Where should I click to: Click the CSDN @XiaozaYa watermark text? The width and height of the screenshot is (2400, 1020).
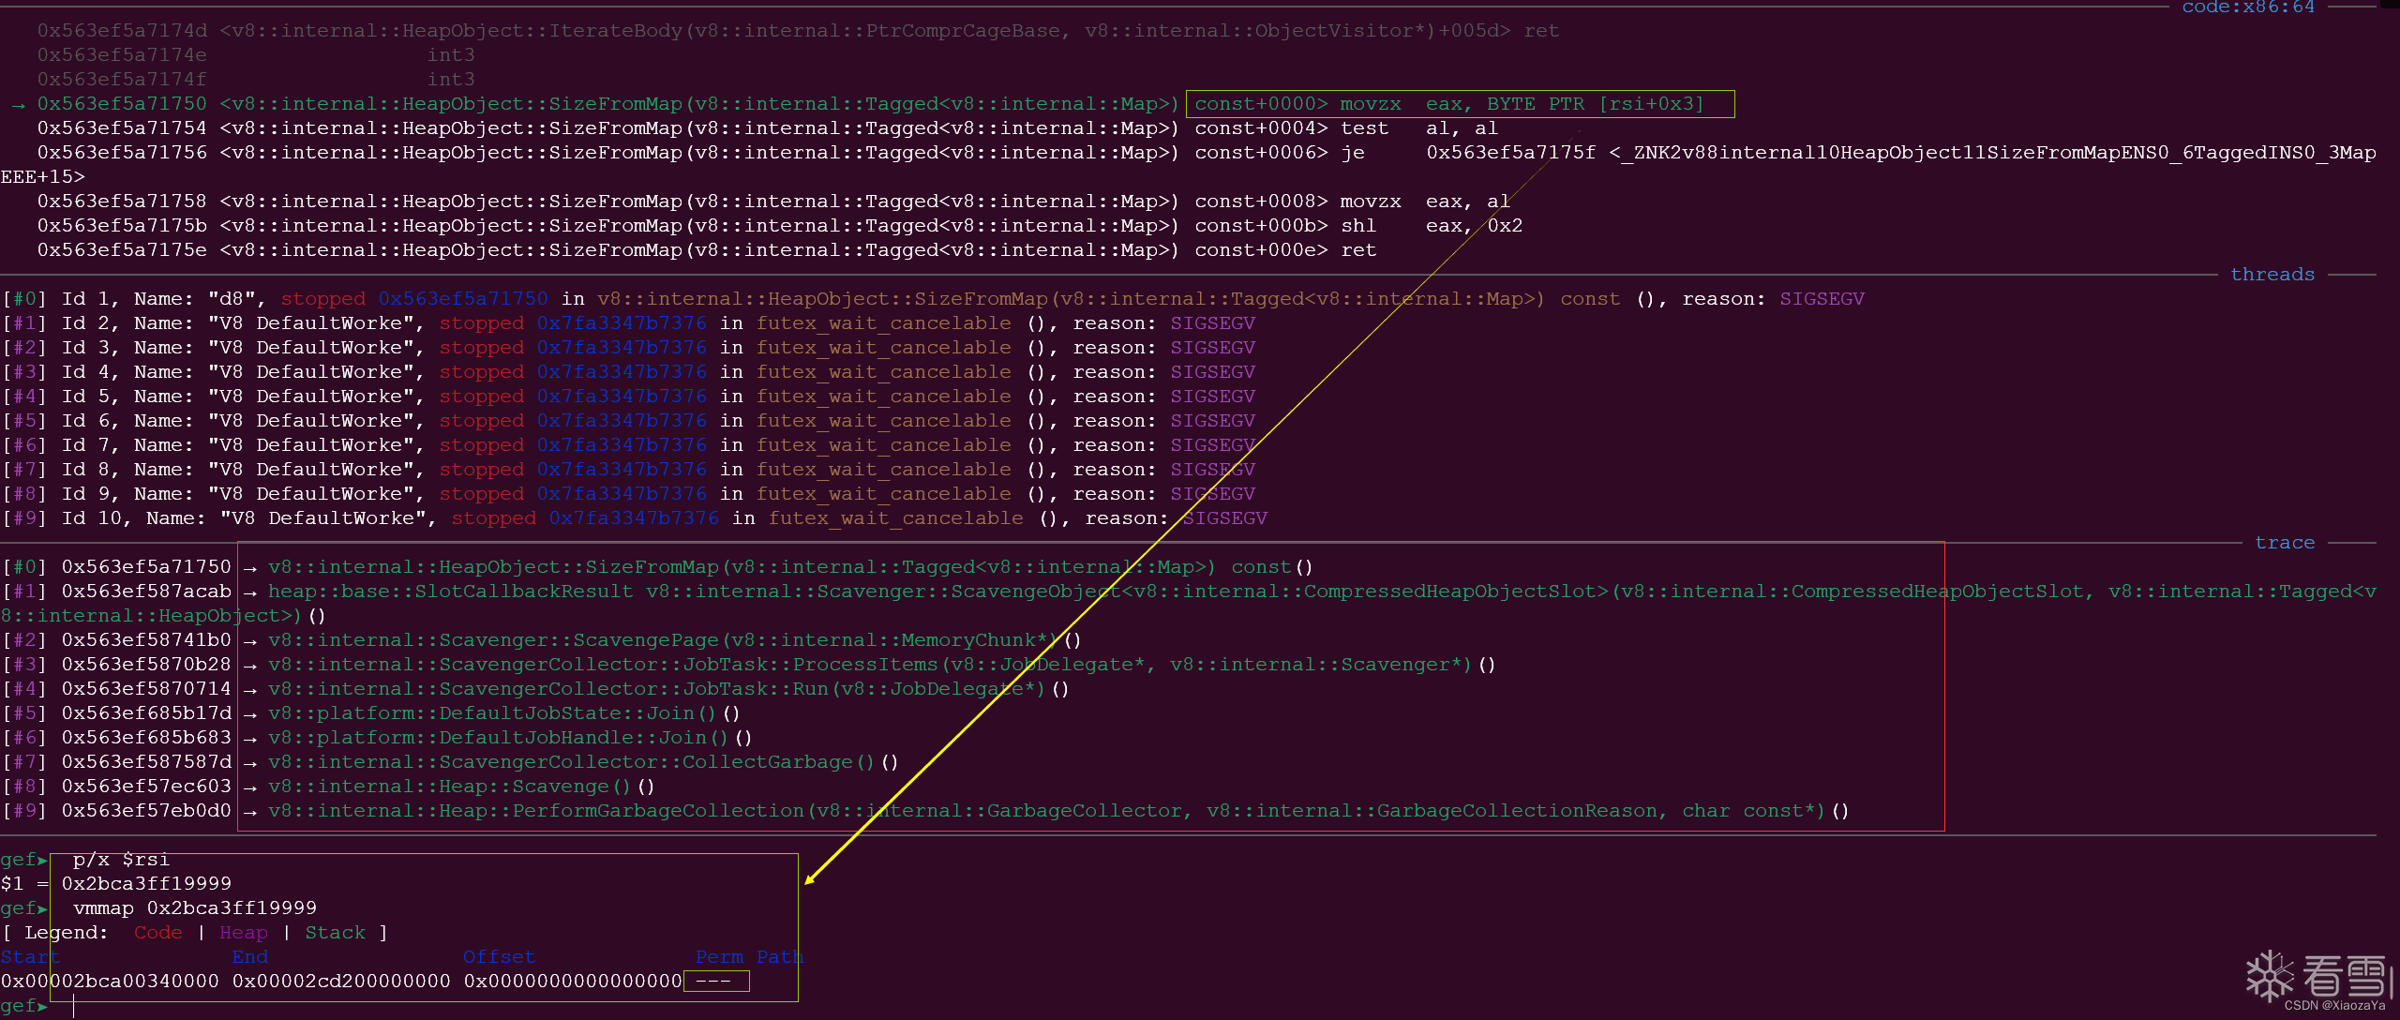point(2333,1006)
